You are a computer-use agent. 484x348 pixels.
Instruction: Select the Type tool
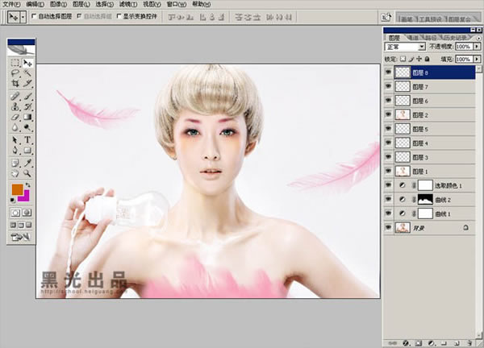[x=27, y=140]
